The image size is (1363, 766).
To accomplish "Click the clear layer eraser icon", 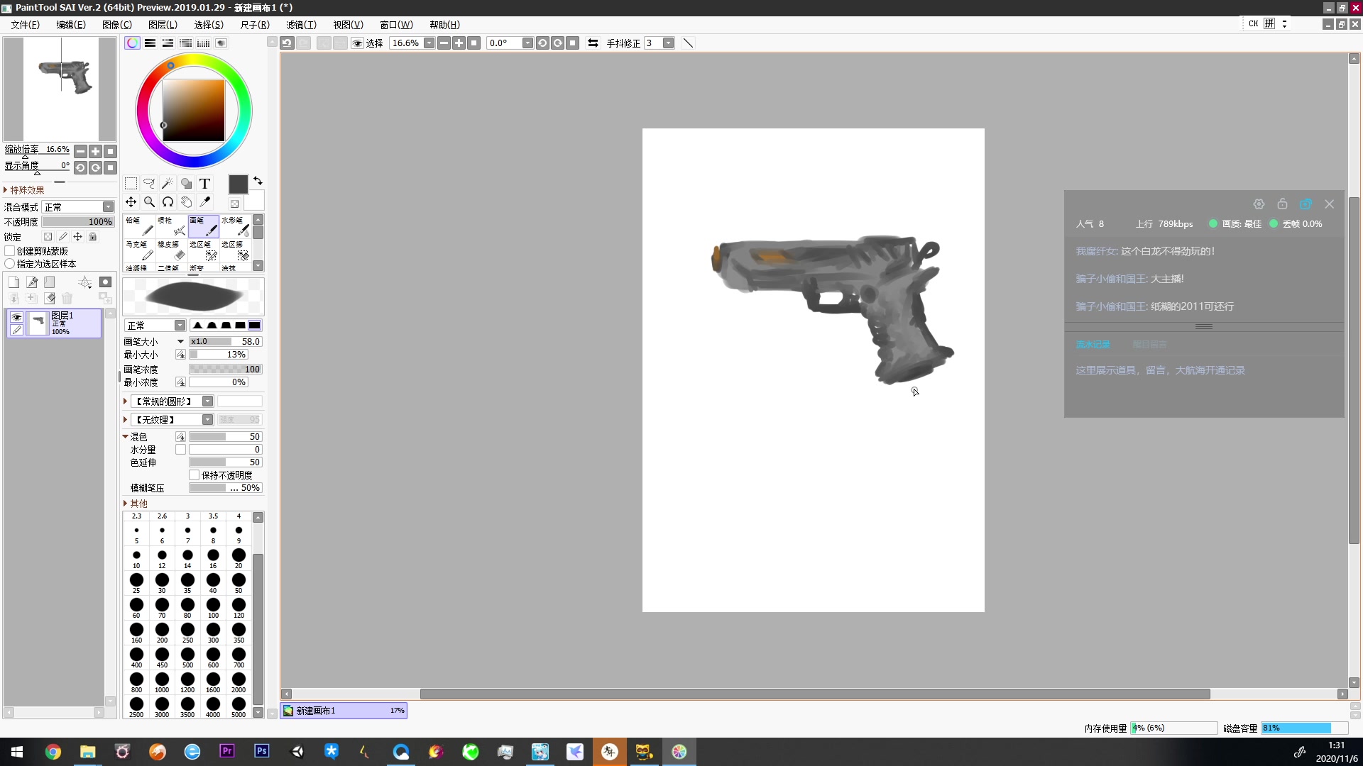I will point(50,298).
